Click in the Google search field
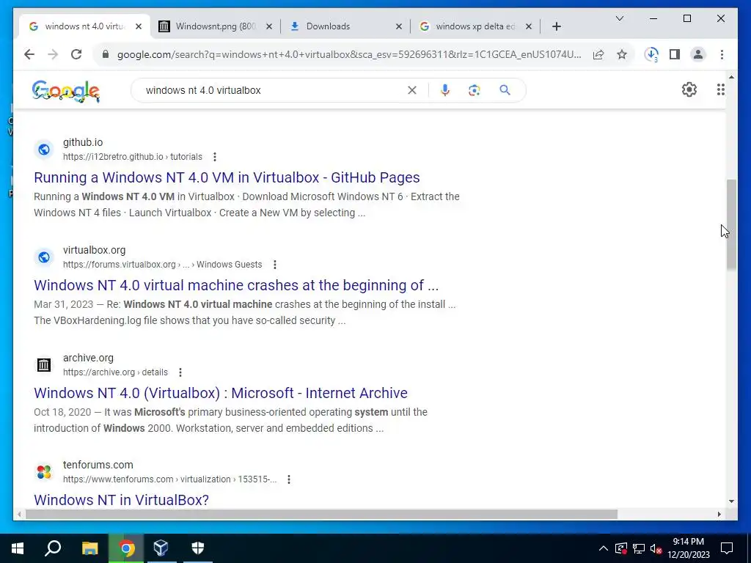This screenshot has width=751, height=563. point(273,90)
